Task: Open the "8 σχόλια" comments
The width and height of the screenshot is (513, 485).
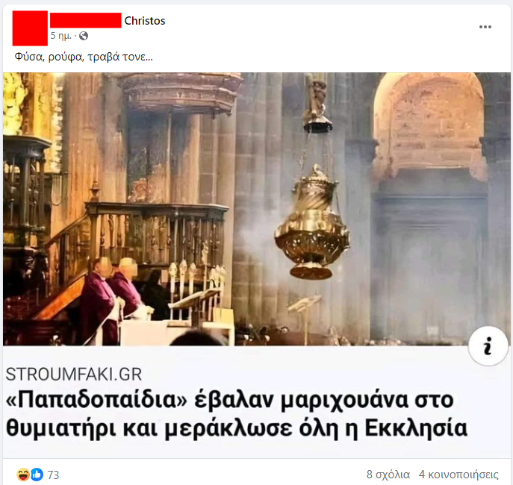Action: click(388, 475)
